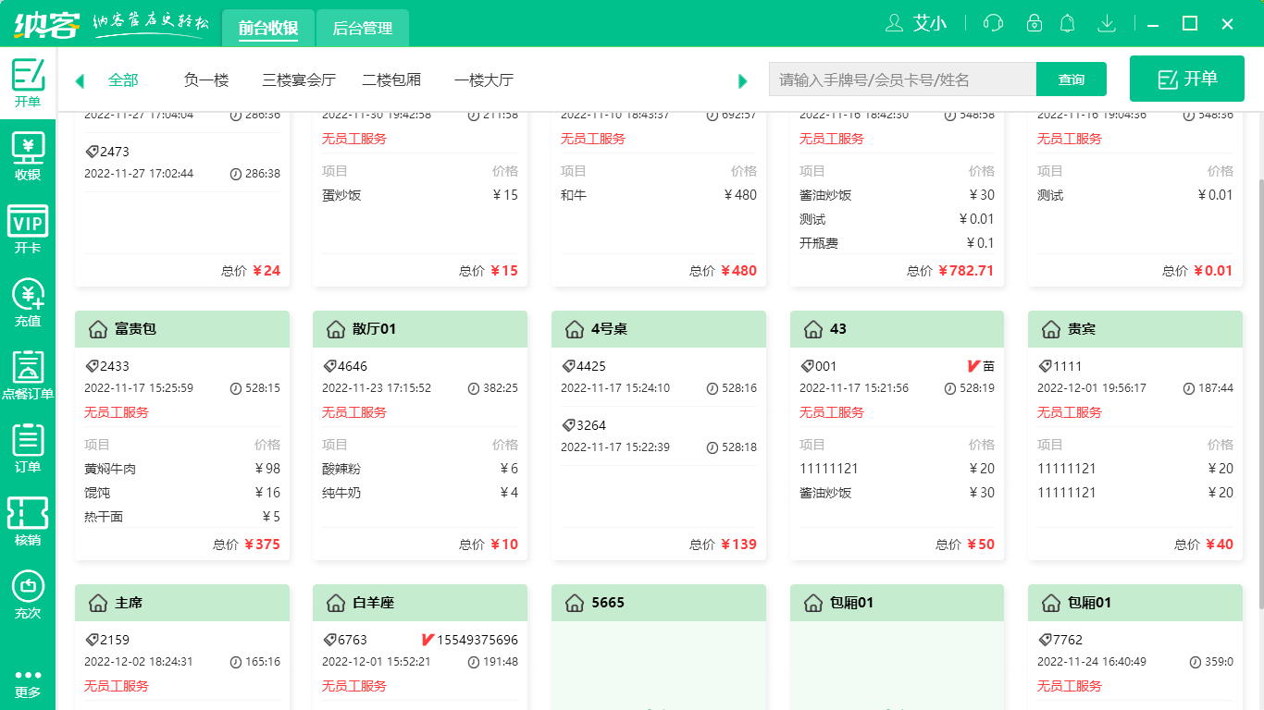Open the VIP开卡 membership card icon

pos(28,226)
